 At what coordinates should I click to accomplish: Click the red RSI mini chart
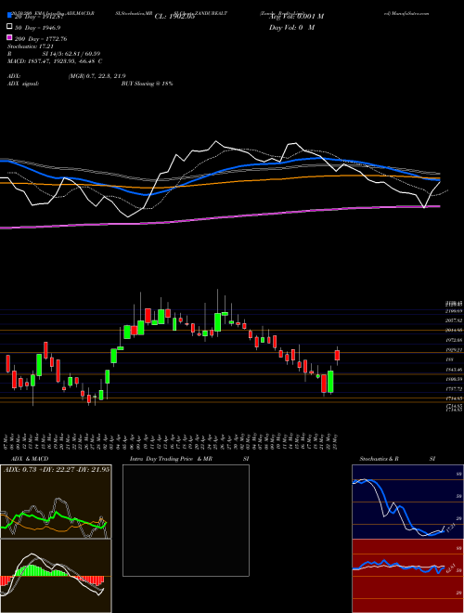tap(407, 576)
